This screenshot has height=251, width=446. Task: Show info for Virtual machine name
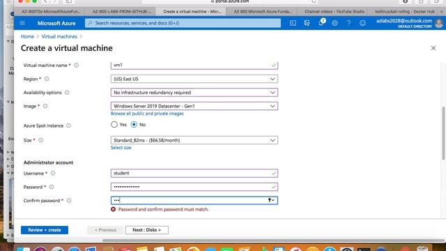coord(76,65)
